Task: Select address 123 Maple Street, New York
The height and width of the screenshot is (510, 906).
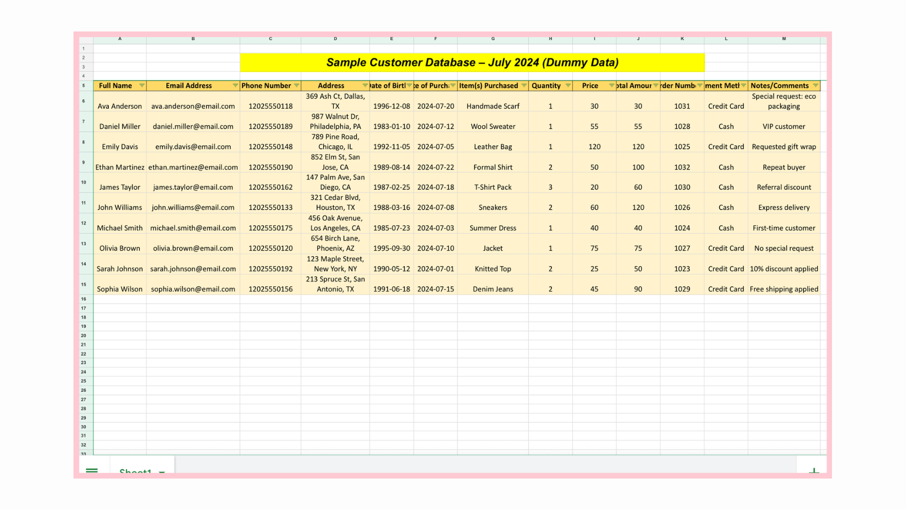Action: click(335, 264)
